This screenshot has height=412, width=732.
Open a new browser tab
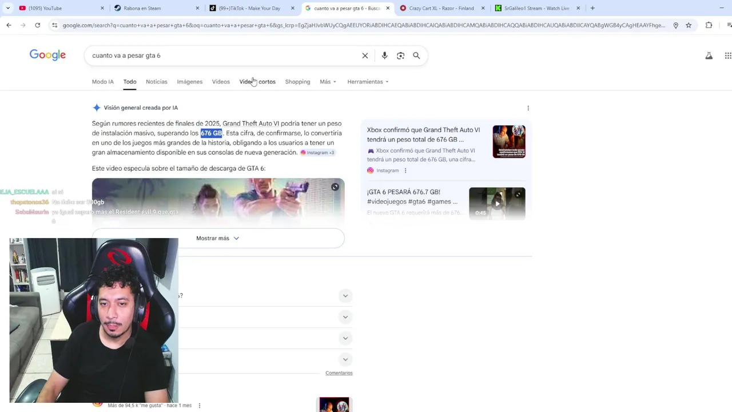coord(592,8)
